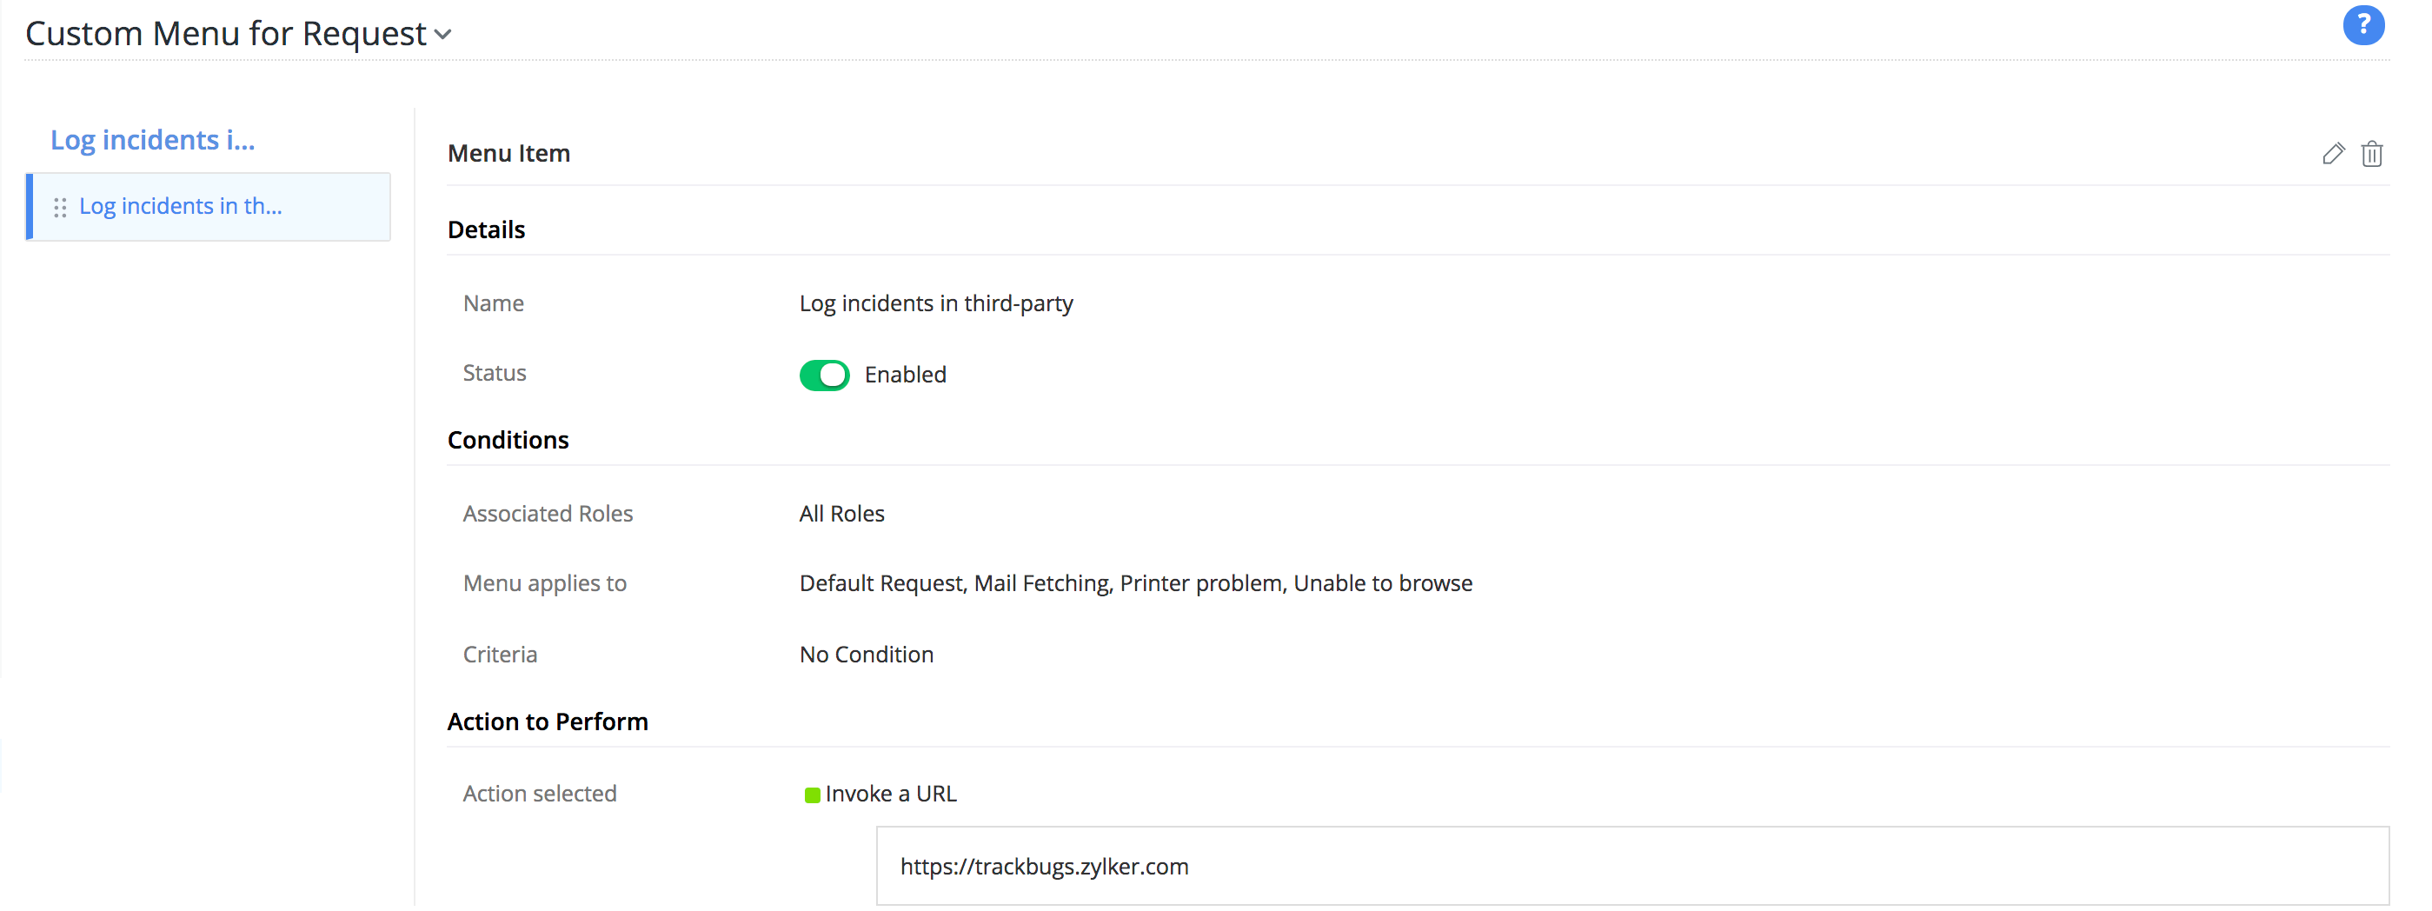Expand the Custom Menu for Request chevron

pyautogui.click(x=442, y=36)
